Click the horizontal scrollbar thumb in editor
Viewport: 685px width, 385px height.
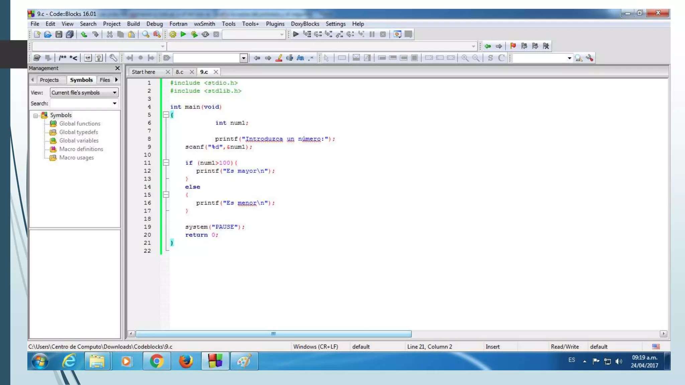pos(273,334)
